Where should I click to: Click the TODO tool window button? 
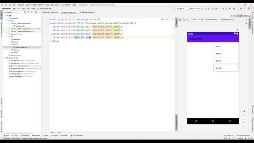pyautogui.click(x=15, y=135)
